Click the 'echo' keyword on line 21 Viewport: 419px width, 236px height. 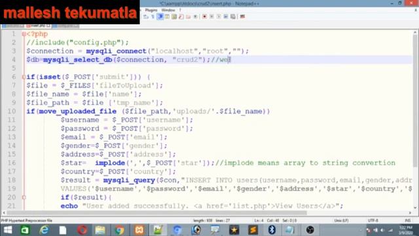[69, 206]
